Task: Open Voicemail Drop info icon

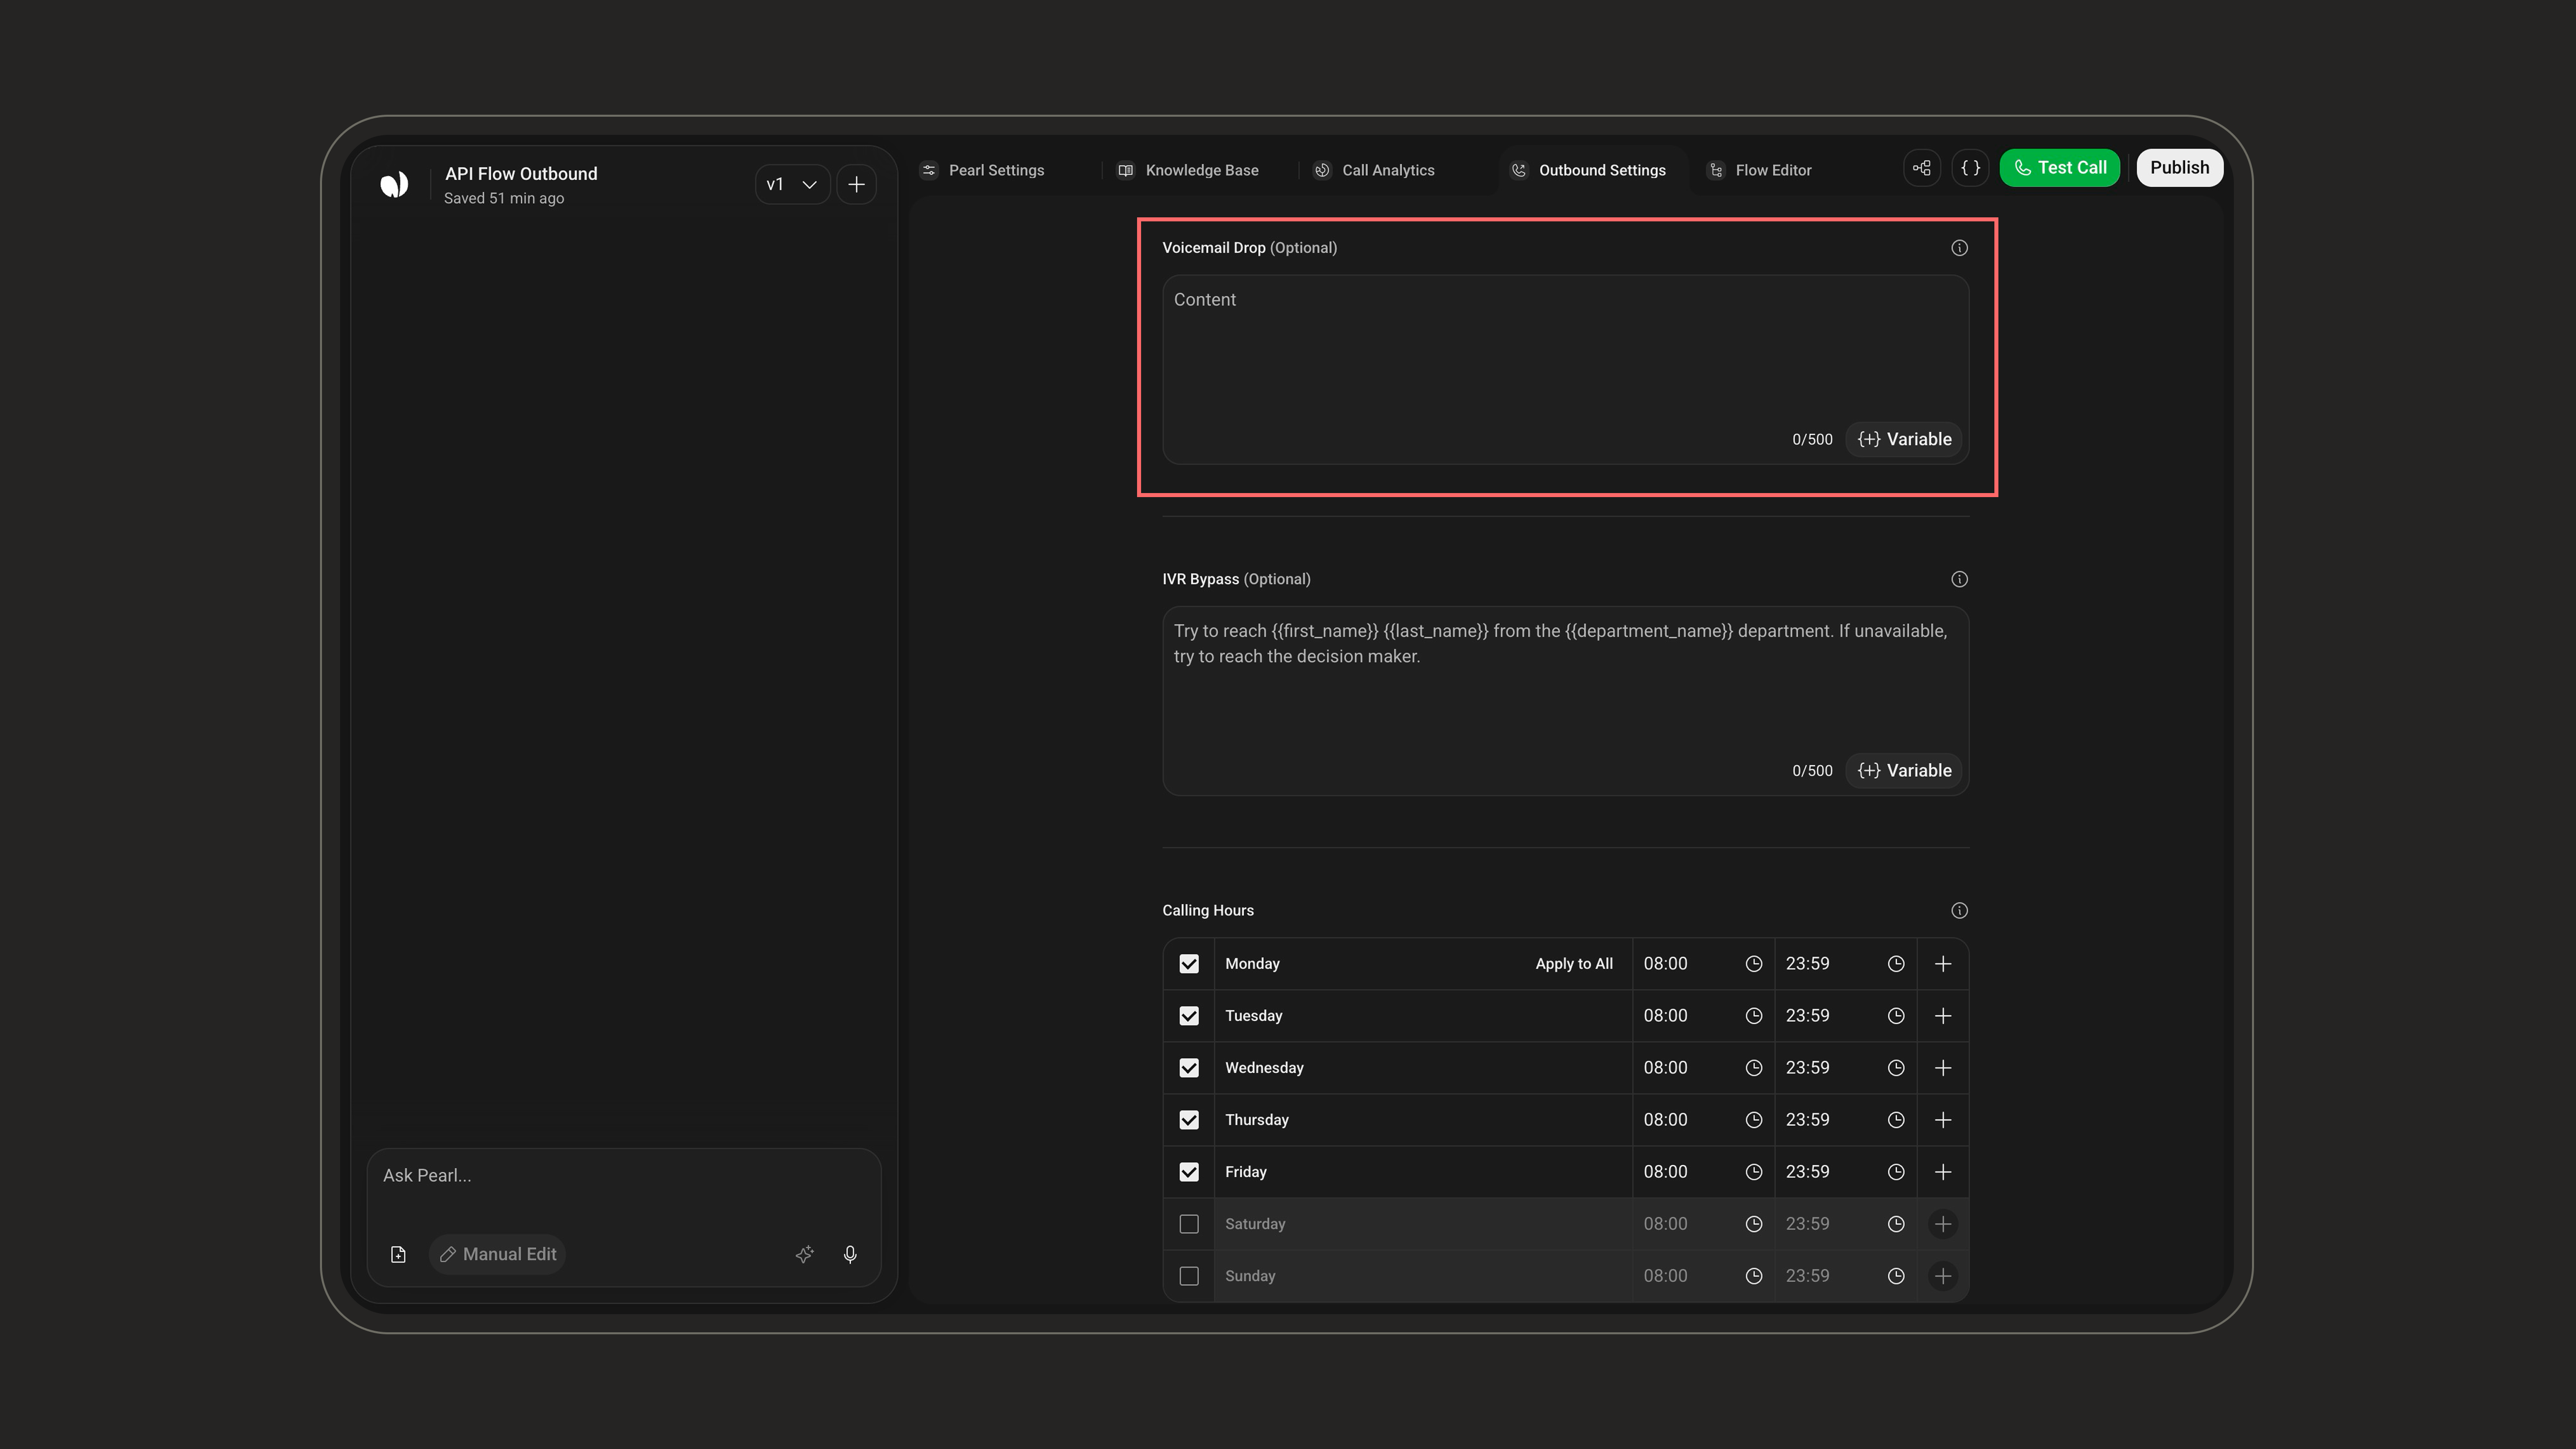Action: (x=1959, y=248)
